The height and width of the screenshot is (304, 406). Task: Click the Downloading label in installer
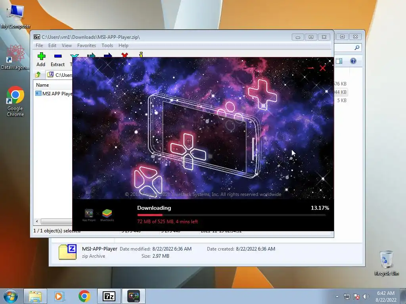click(154, 208)
